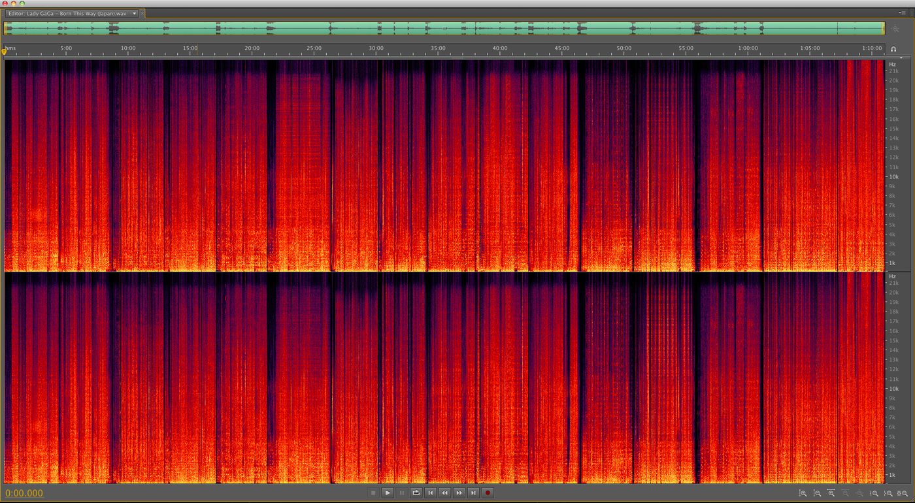Click the 30:00 mark on the time ruler
This screenshot has height=503, width=915.
[376, 48]
